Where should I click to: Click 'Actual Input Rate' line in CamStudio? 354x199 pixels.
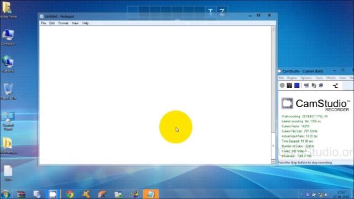coord(299,137)
